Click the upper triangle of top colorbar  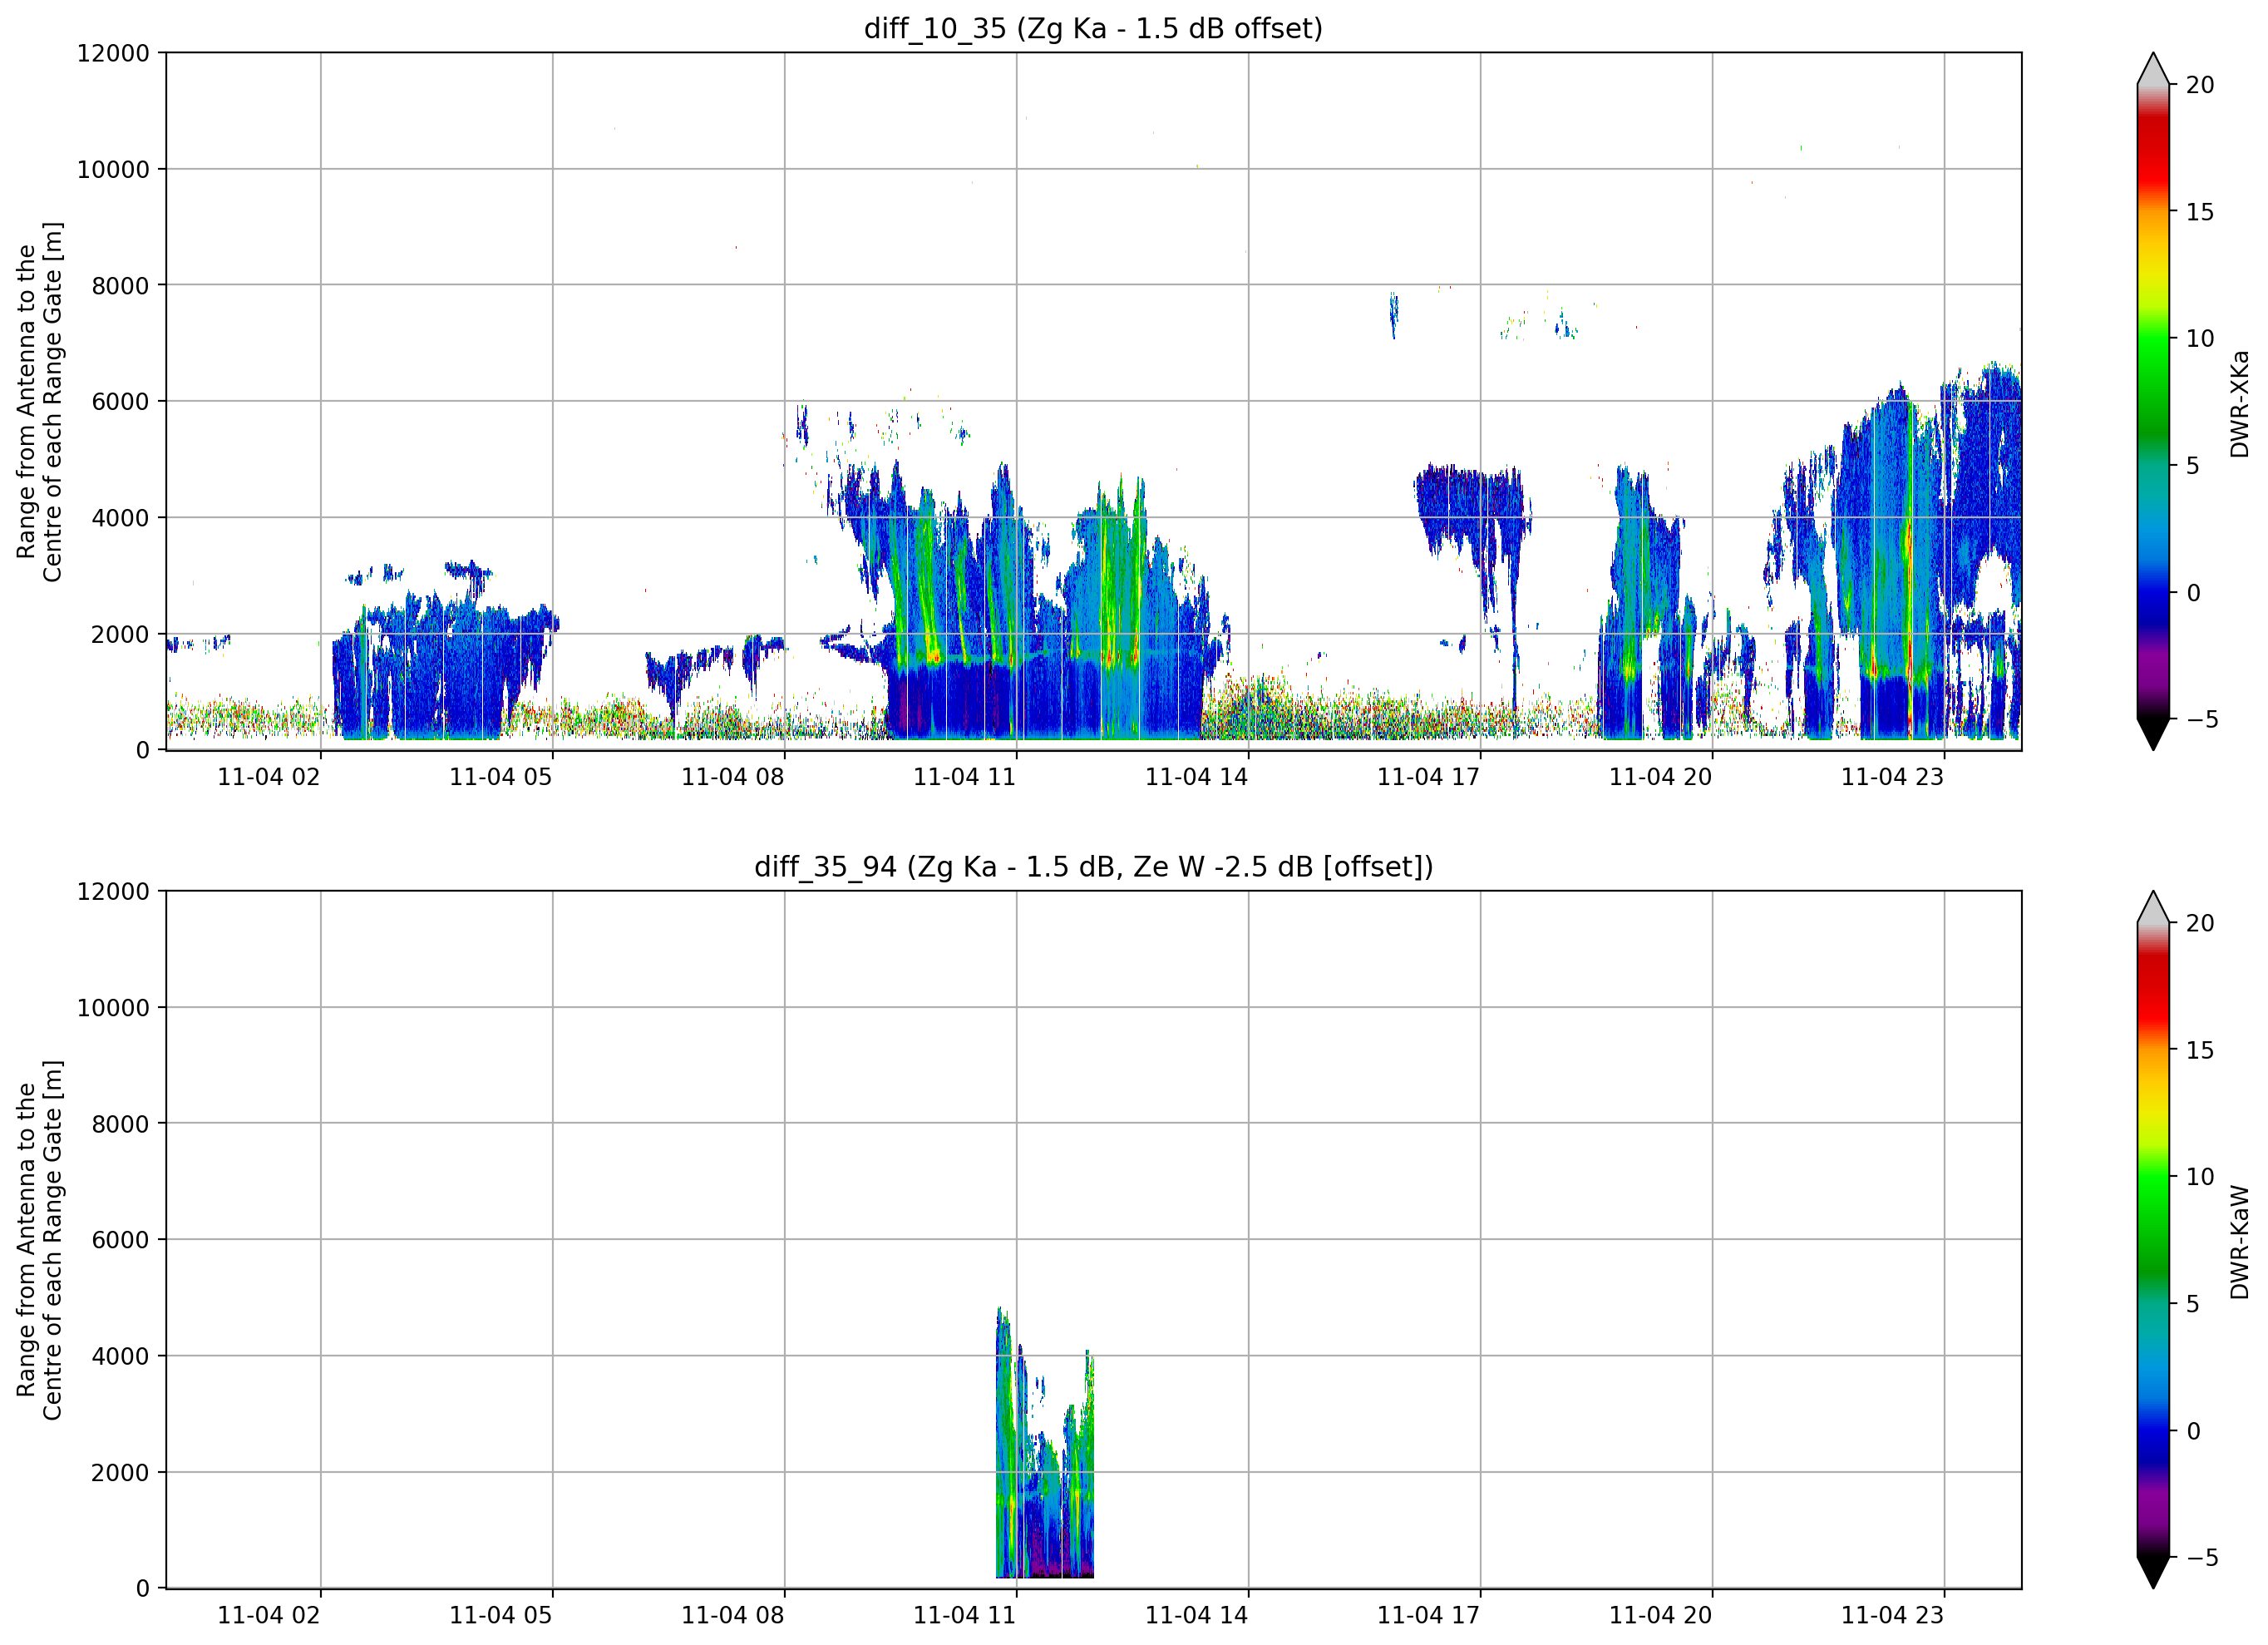tap(2153, 69)
